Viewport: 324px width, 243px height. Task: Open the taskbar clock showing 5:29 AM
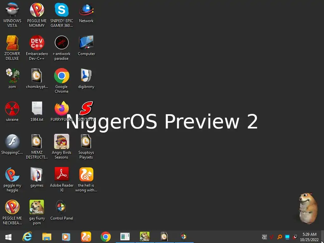309,237
